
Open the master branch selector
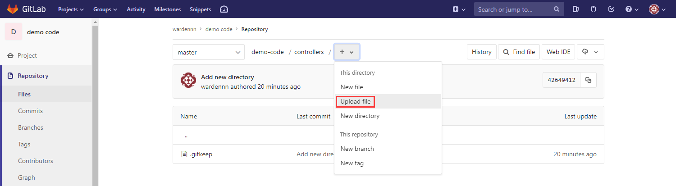pyautogui.click(x=209, y=52)
